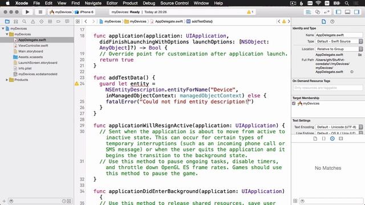The width and height of the screenshot is (365, 205).
Task: Jump to previous issue arrow
Action: point(279,22)
